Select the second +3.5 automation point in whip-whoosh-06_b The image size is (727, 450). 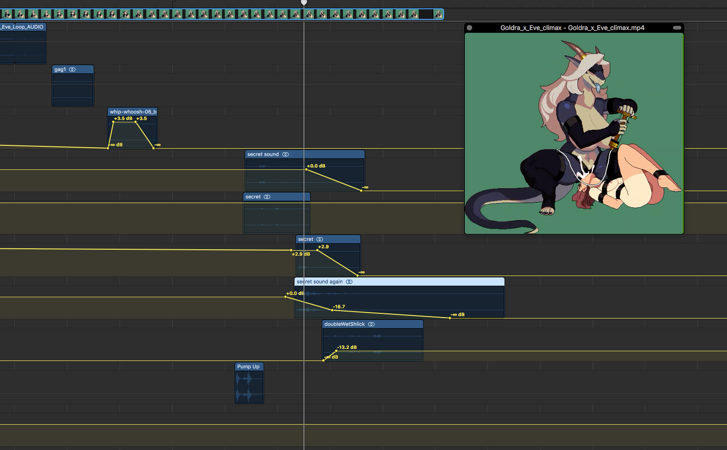pyautogui.click(x=135, y=122)
